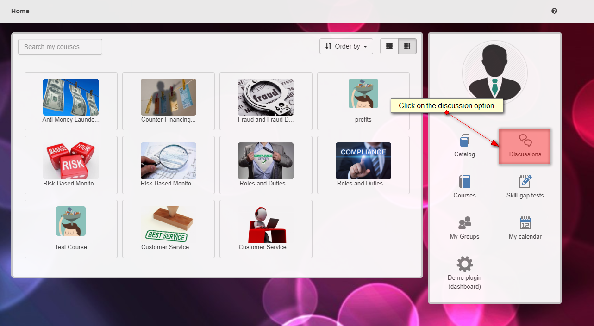
Task: Click the Demo plugin (dashboard) label
Action: [464, 282]
